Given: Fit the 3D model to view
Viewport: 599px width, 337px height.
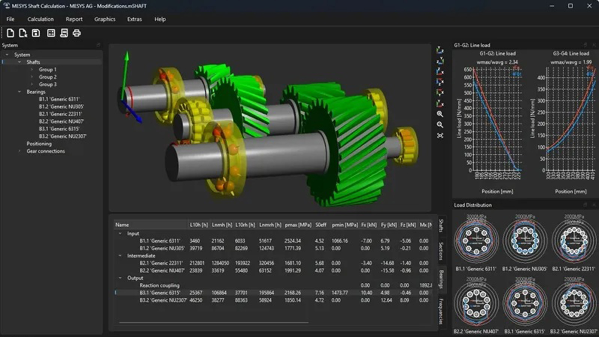Looking at the screenshot, I should tap(440, 136).
